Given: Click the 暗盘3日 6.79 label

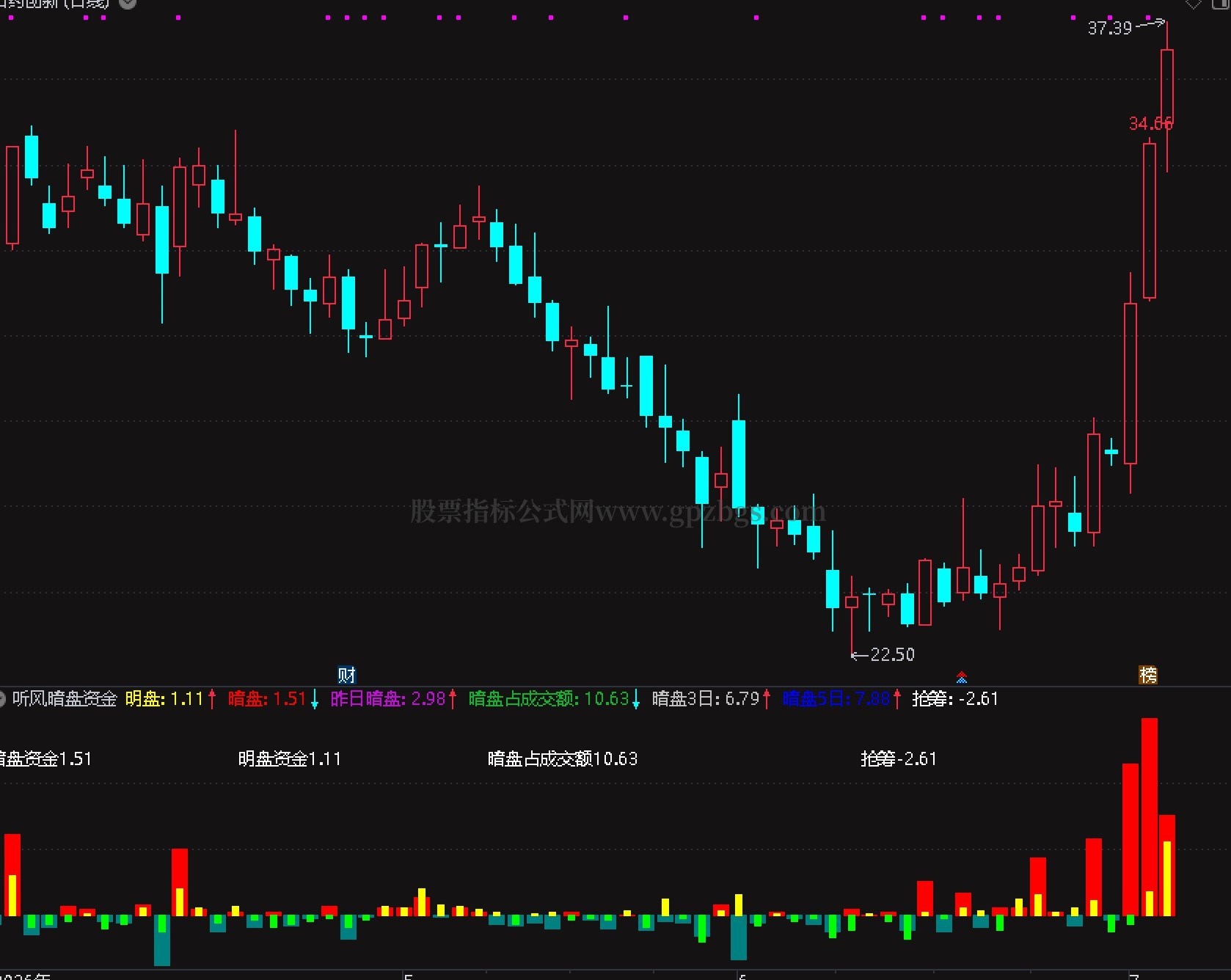Looking at the screenshot, I should tap(706, 699).
